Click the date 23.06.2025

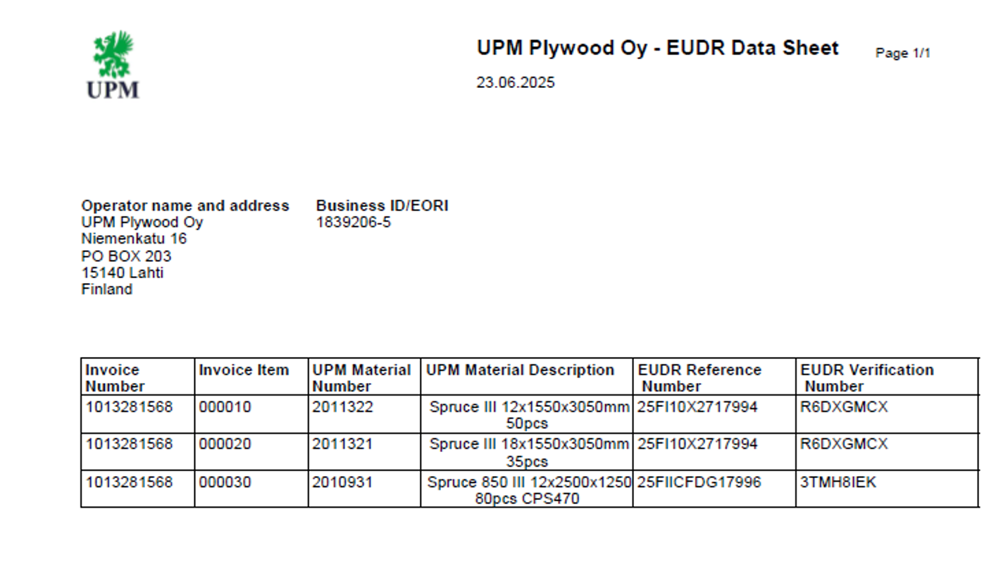(x=515, y=82)
